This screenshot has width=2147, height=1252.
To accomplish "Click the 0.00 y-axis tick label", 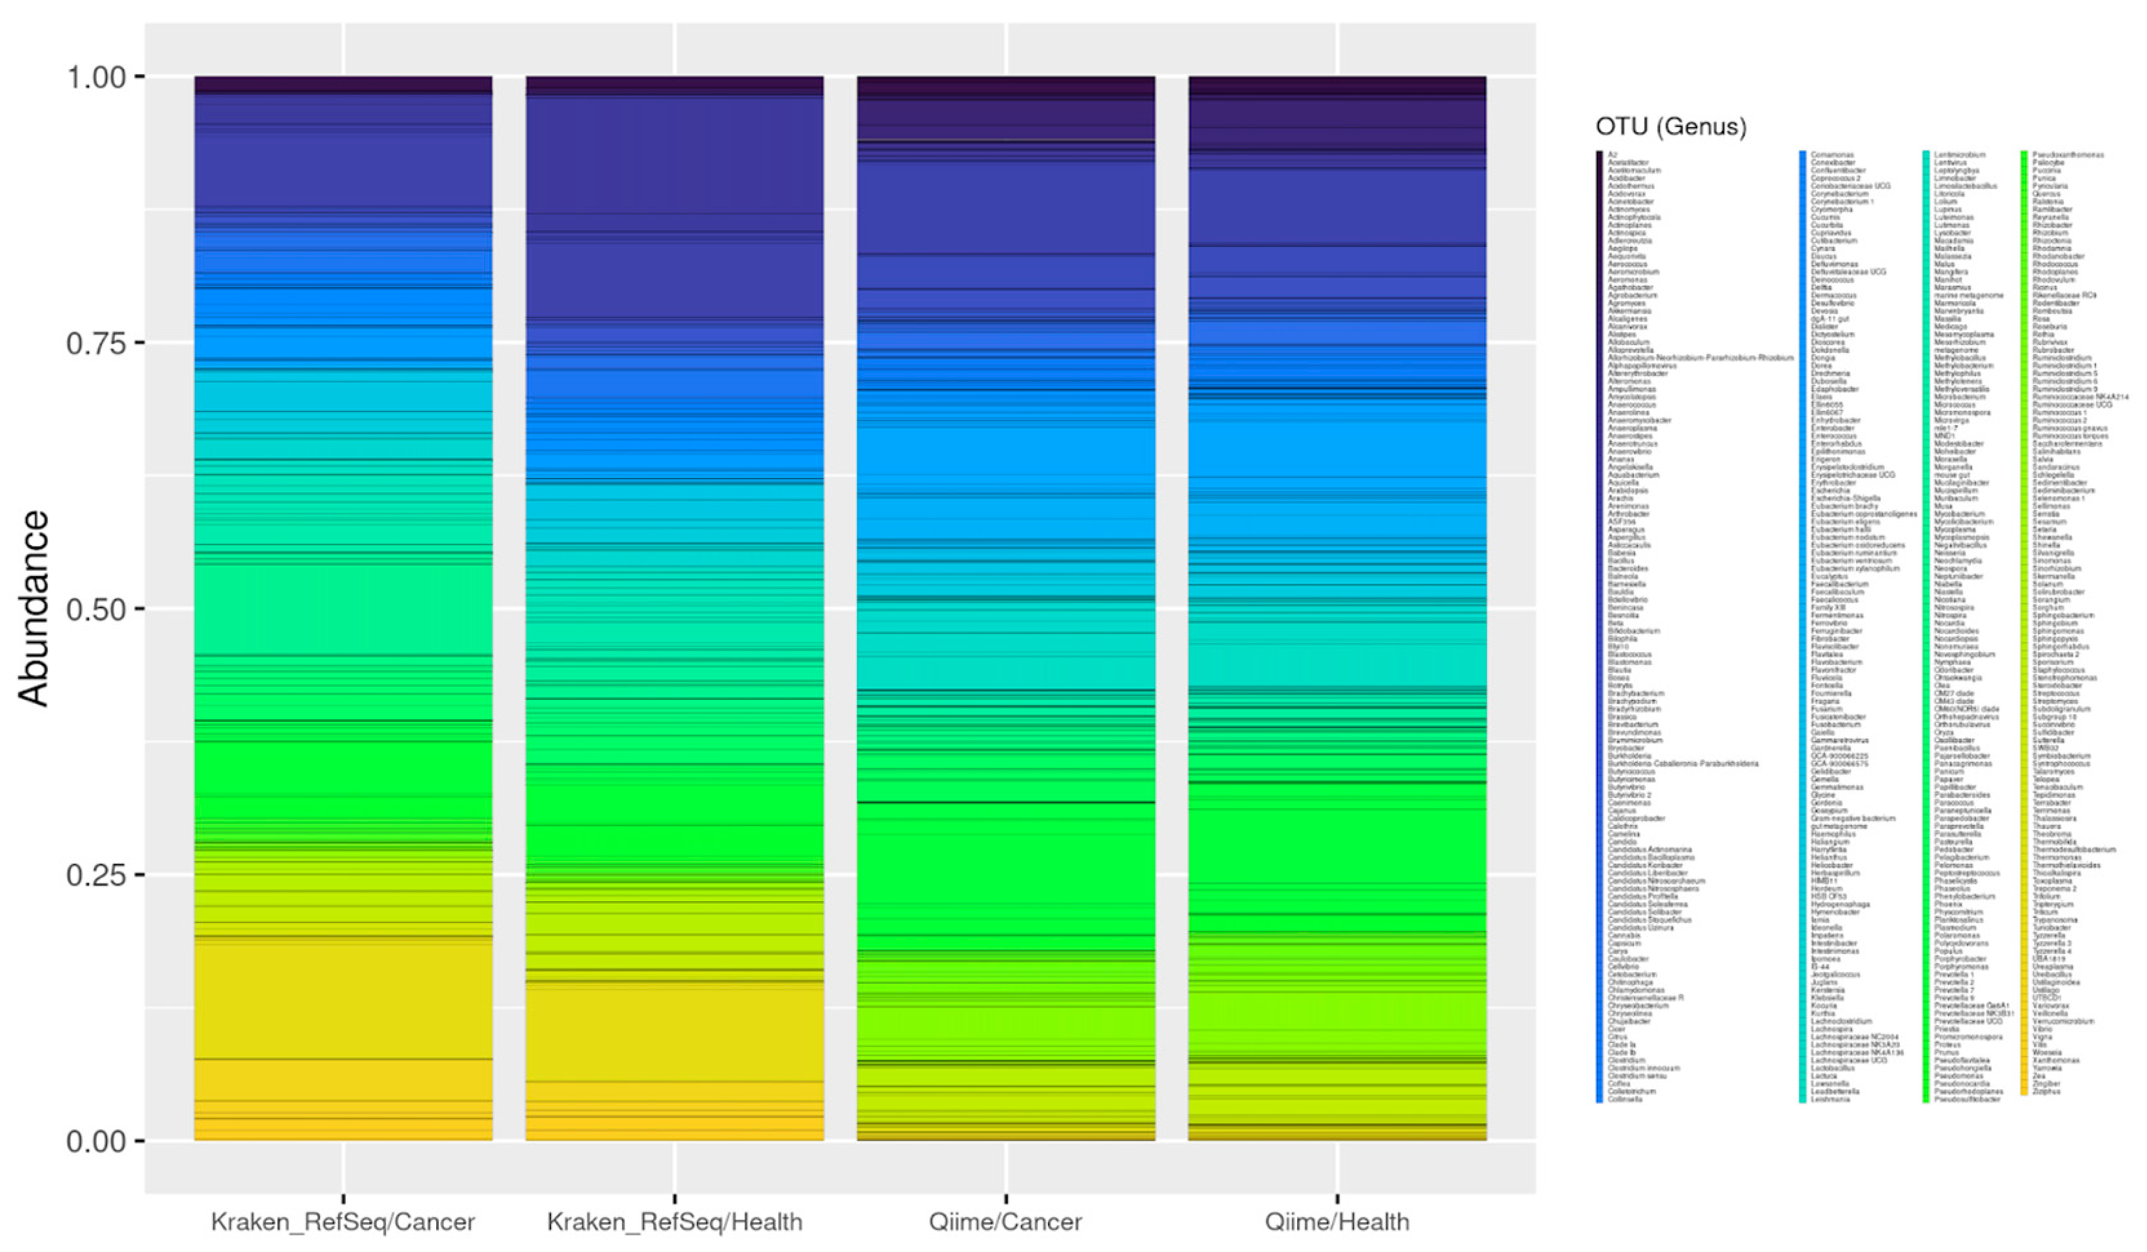I will point(96,1140).
